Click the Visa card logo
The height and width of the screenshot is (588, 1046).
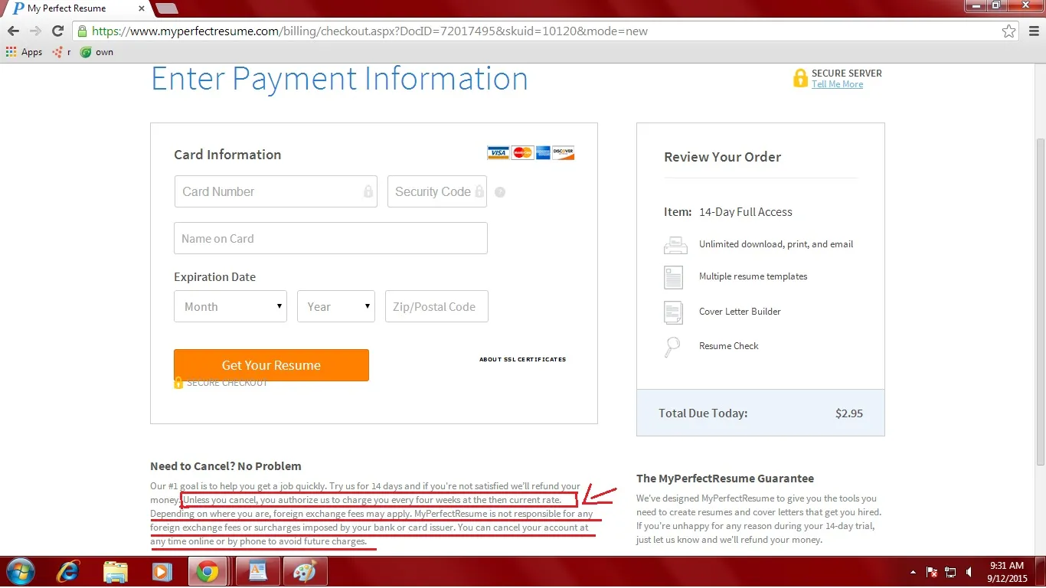pyautogui.click(x=498, y=152)
